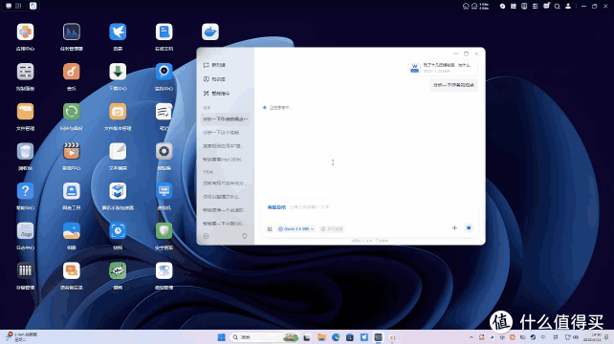Open the 应用中心 desktop icon
This screenshot has height=344, width=614.
25,32
